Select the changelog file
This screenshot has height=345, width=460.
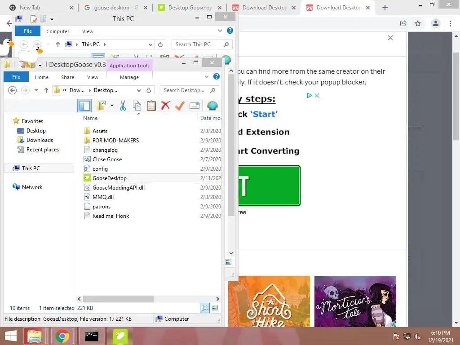click(105, 150)
